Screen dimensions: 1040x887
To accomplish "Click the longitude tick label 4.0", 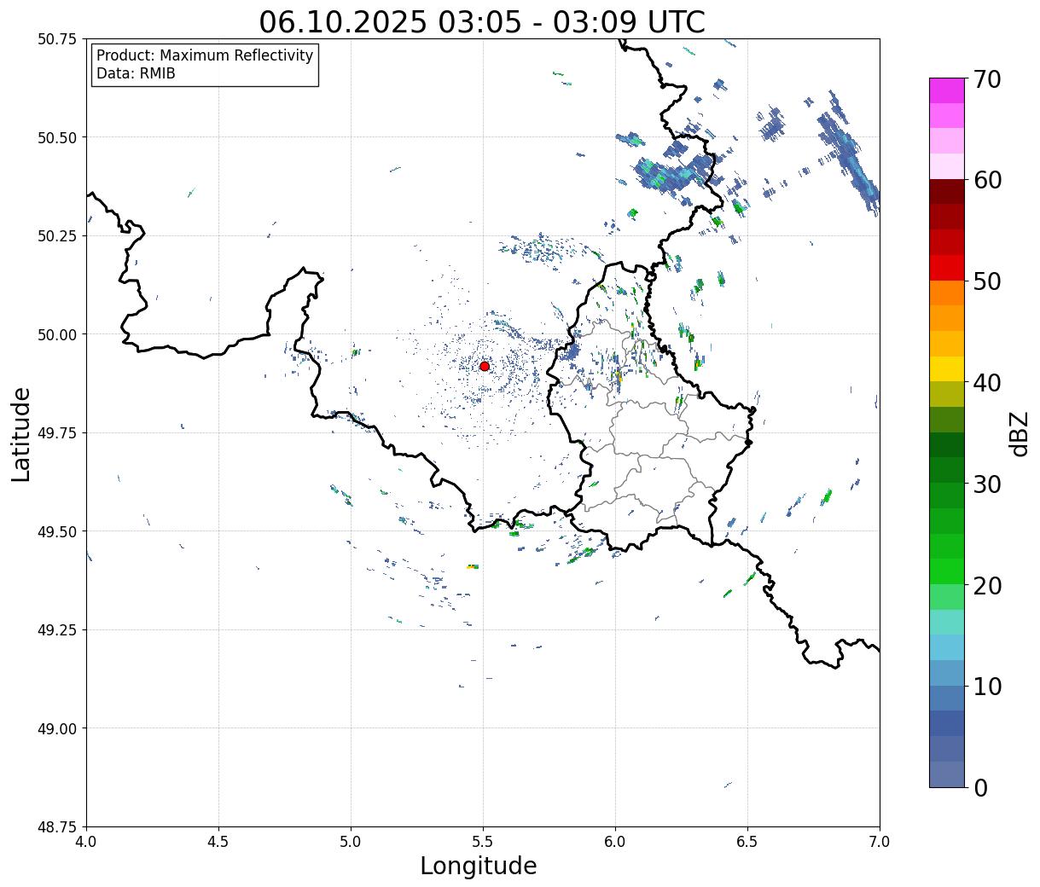I will point(86,842).
